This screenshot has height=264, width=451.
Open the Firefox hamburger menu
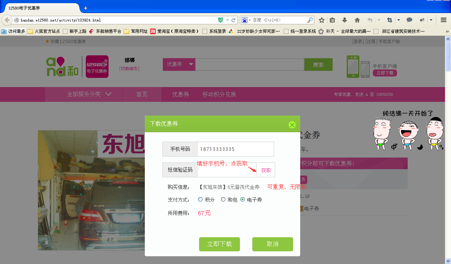pos(444,20)
